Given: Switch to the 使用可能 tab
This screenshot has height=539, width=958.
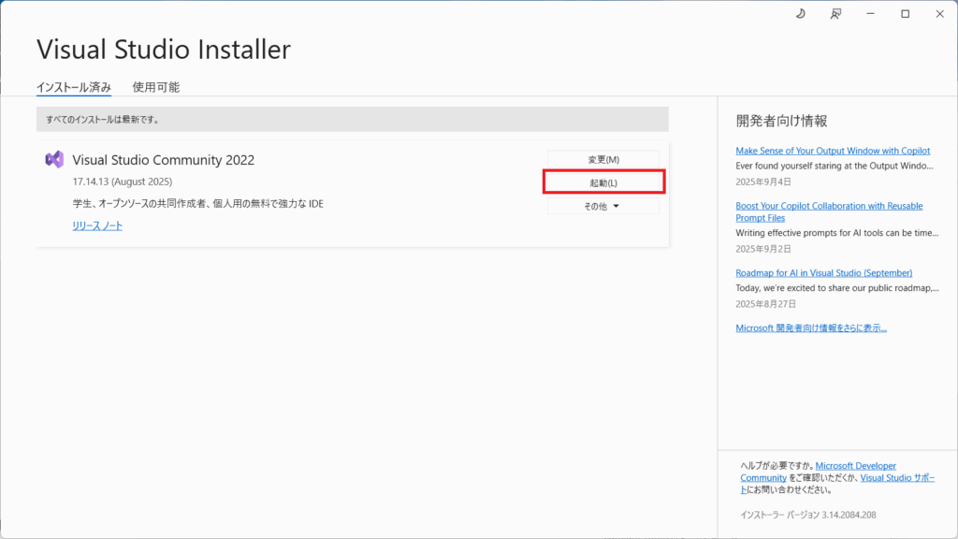Looking at the screenshot, I should coord(156,87).
